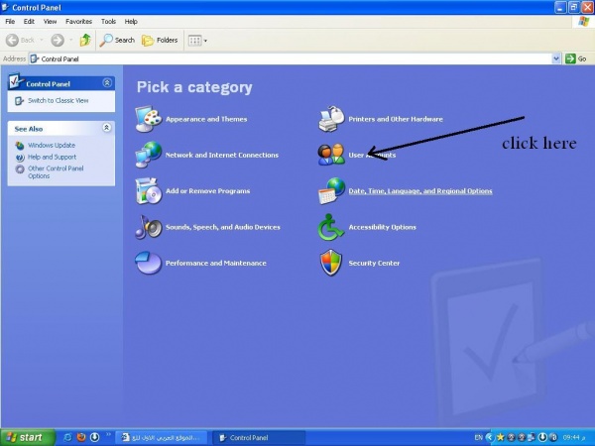
Task: Click the Switch to Classic View link
Action: [59, 100]
